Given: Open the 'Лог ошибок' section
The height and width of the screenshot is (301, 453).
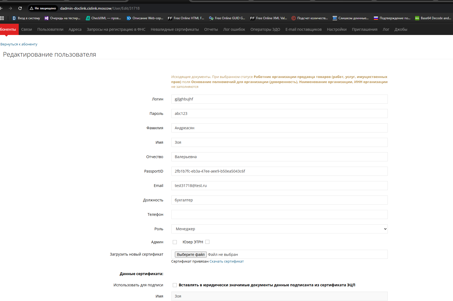Looking at the screenshot, I should pyautogui.click(x=234, y=29).
